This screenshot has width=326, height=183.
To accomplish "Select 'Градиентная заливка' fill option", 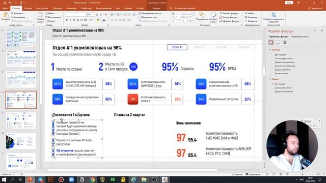I will (x=283, y=62).
